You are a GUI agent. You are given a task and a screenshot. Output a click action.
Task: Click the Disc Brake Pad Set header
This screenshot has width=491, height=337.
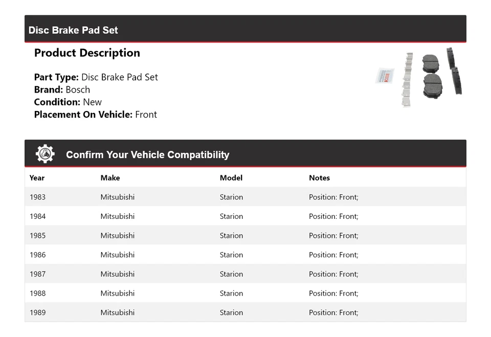tap(73, 30)
